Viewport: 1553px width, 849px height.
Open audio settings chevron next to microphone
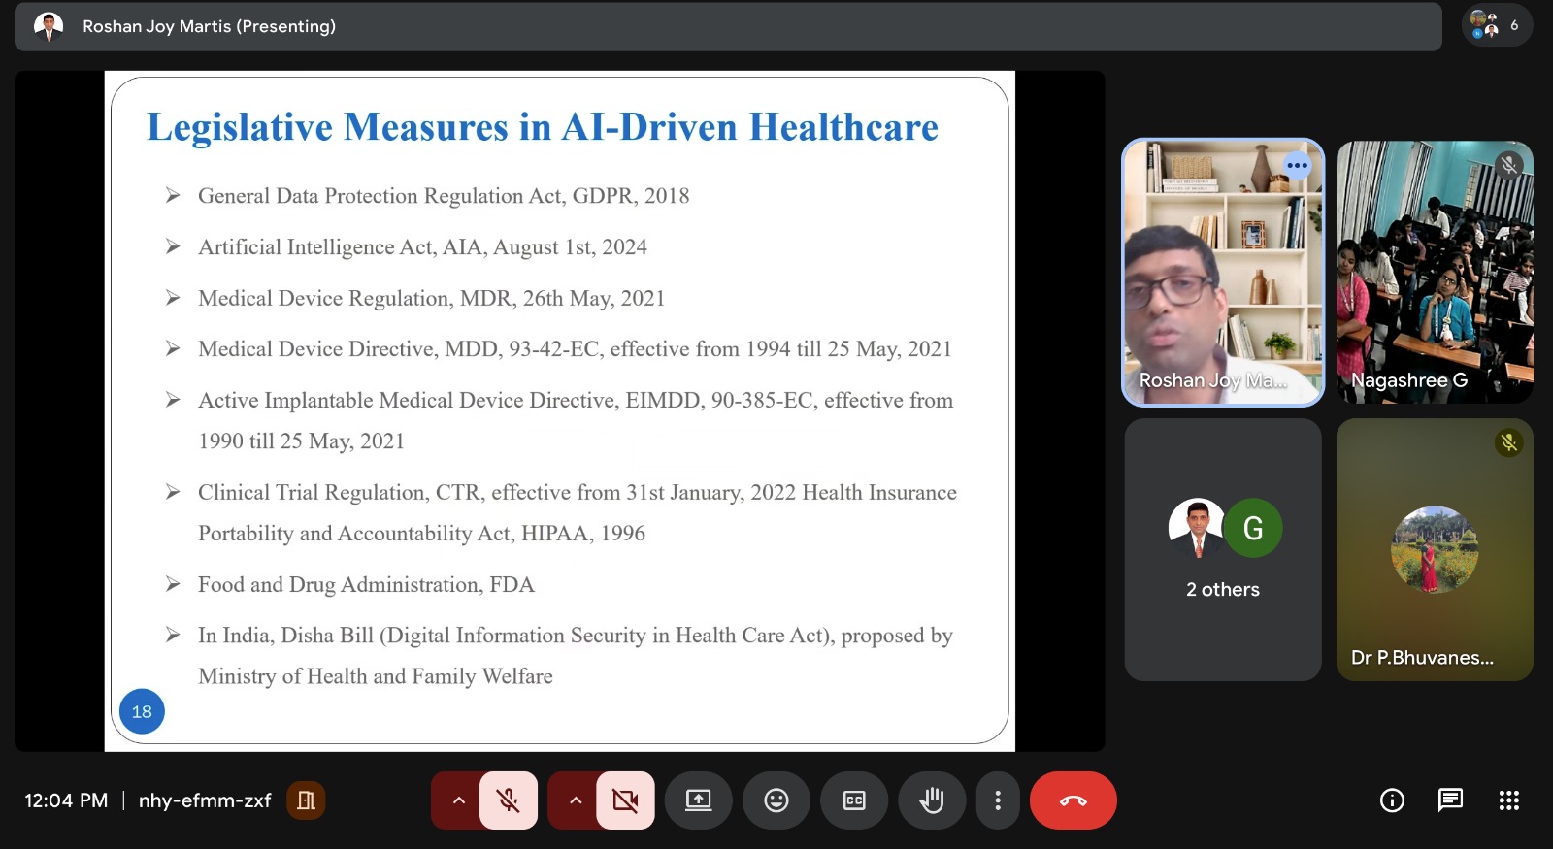coord(458,800)
